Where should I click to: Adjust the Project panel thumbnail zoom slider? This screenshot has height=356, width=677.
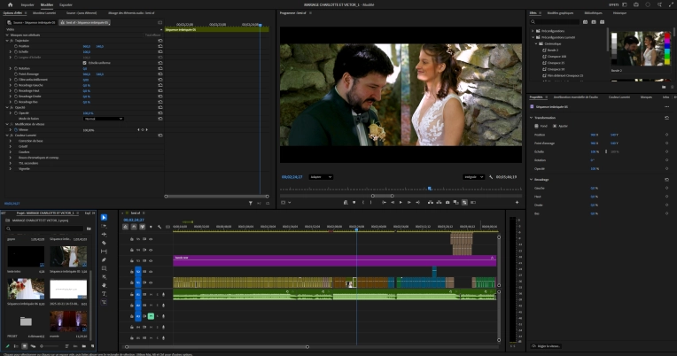pos(50,346)
